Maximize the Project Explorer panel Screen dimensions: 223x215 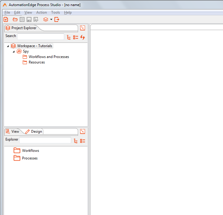click(x=83, y=28)
